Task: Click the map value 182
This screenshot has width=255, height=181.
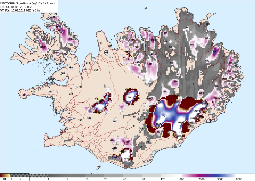Action: (147, 142)
